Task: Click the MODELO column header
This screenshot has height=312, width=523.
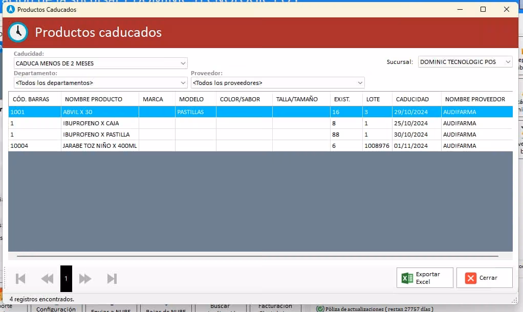Action: [x=196, y=99]
